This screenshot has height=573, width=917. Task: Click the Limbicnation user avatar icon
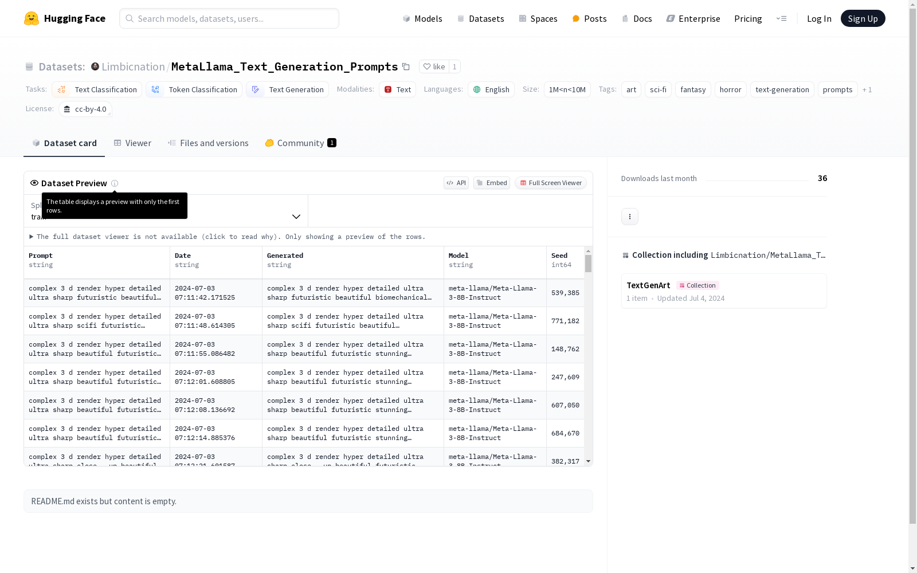tap(95, 66)
